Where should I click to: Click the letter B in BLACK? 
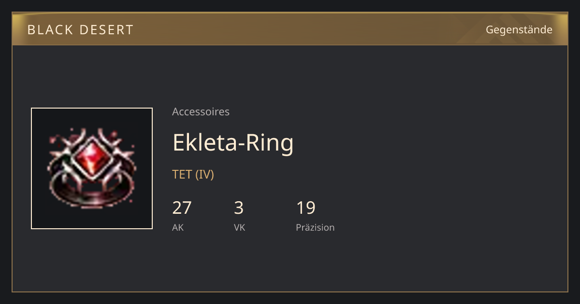point(31,30)
